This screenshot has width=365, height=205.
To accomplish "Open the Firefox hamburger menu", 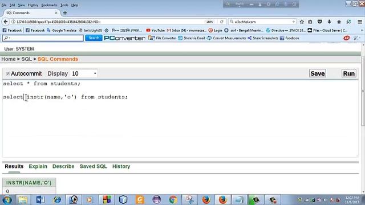I will 360,22.
